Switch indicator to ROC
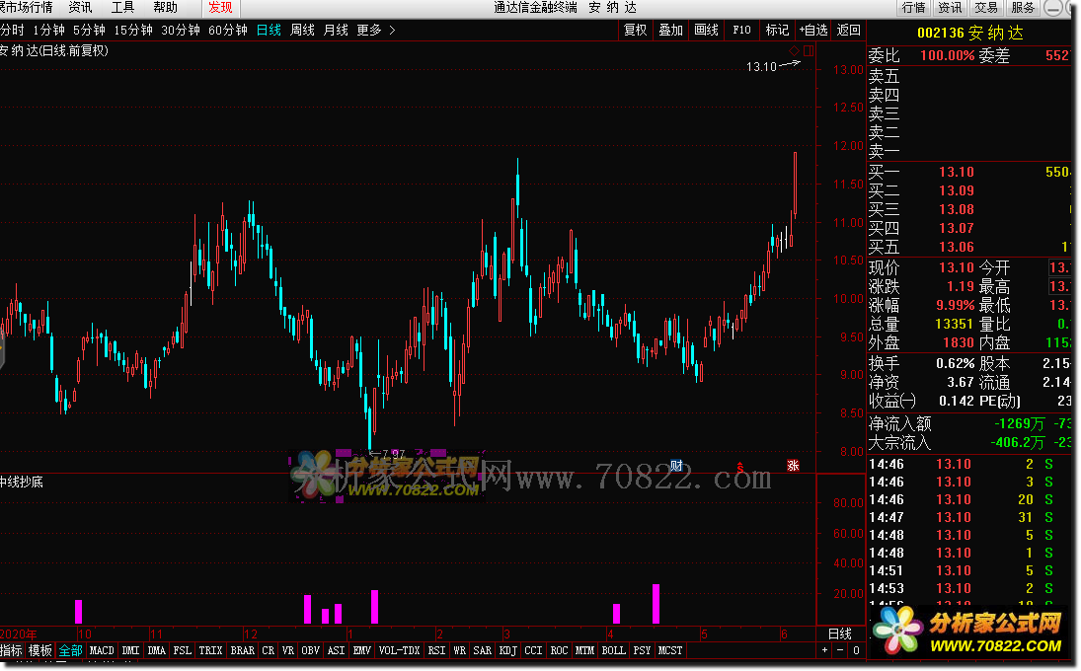The width and height of the screenshot is (1081, 671). (559, 650)
